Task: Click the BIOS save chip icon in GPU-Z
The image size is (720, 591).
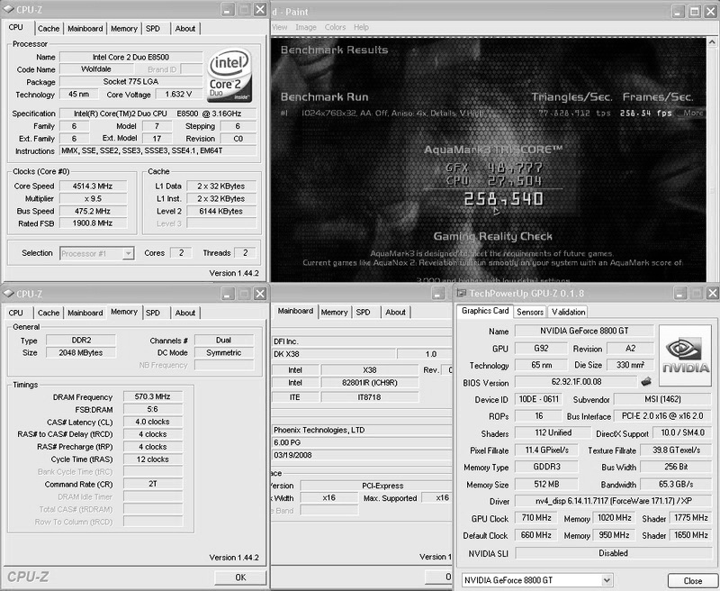Action: click(646, 381)
